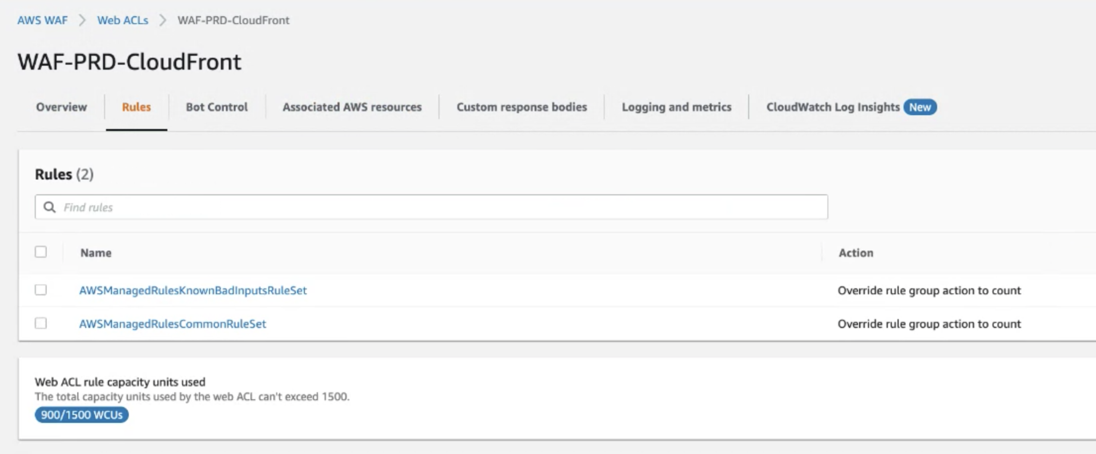
Task: Click the Rules (2) heading
Action: pos(64,174)
